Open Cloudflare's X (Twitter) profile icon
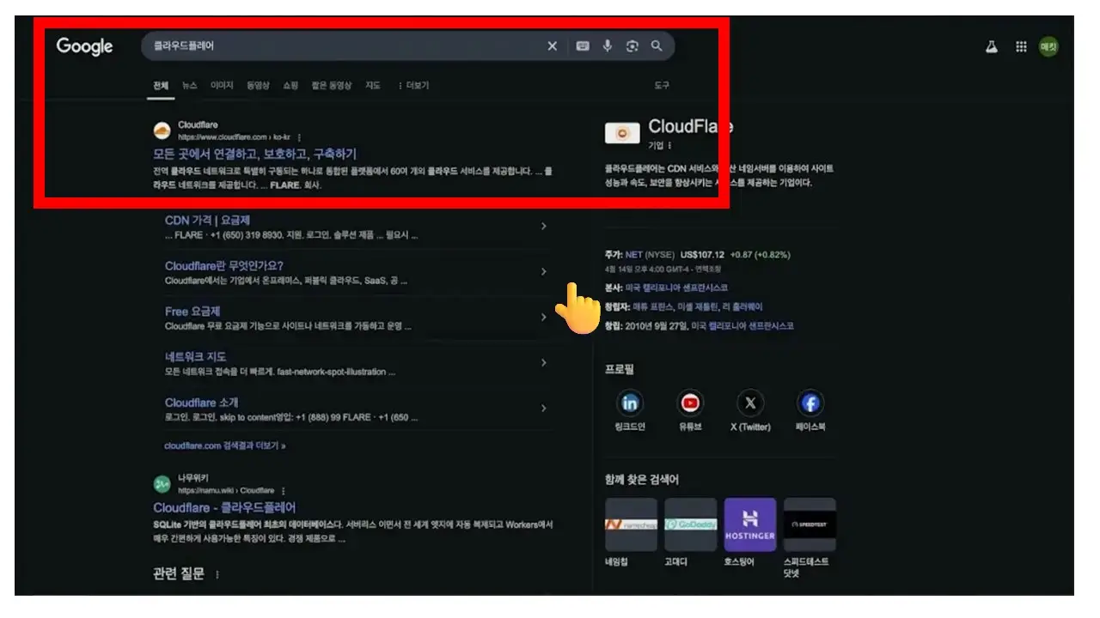Screen dimensions: 1100x618 tap(750, 403)
